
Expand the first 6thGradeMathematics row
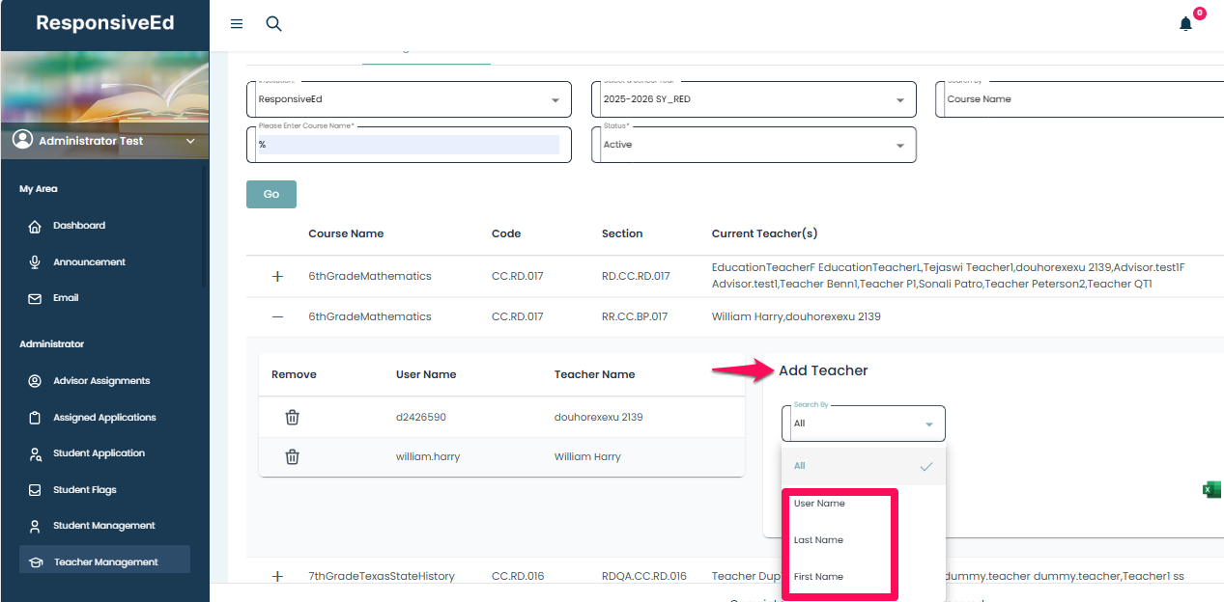coord(277,277)
